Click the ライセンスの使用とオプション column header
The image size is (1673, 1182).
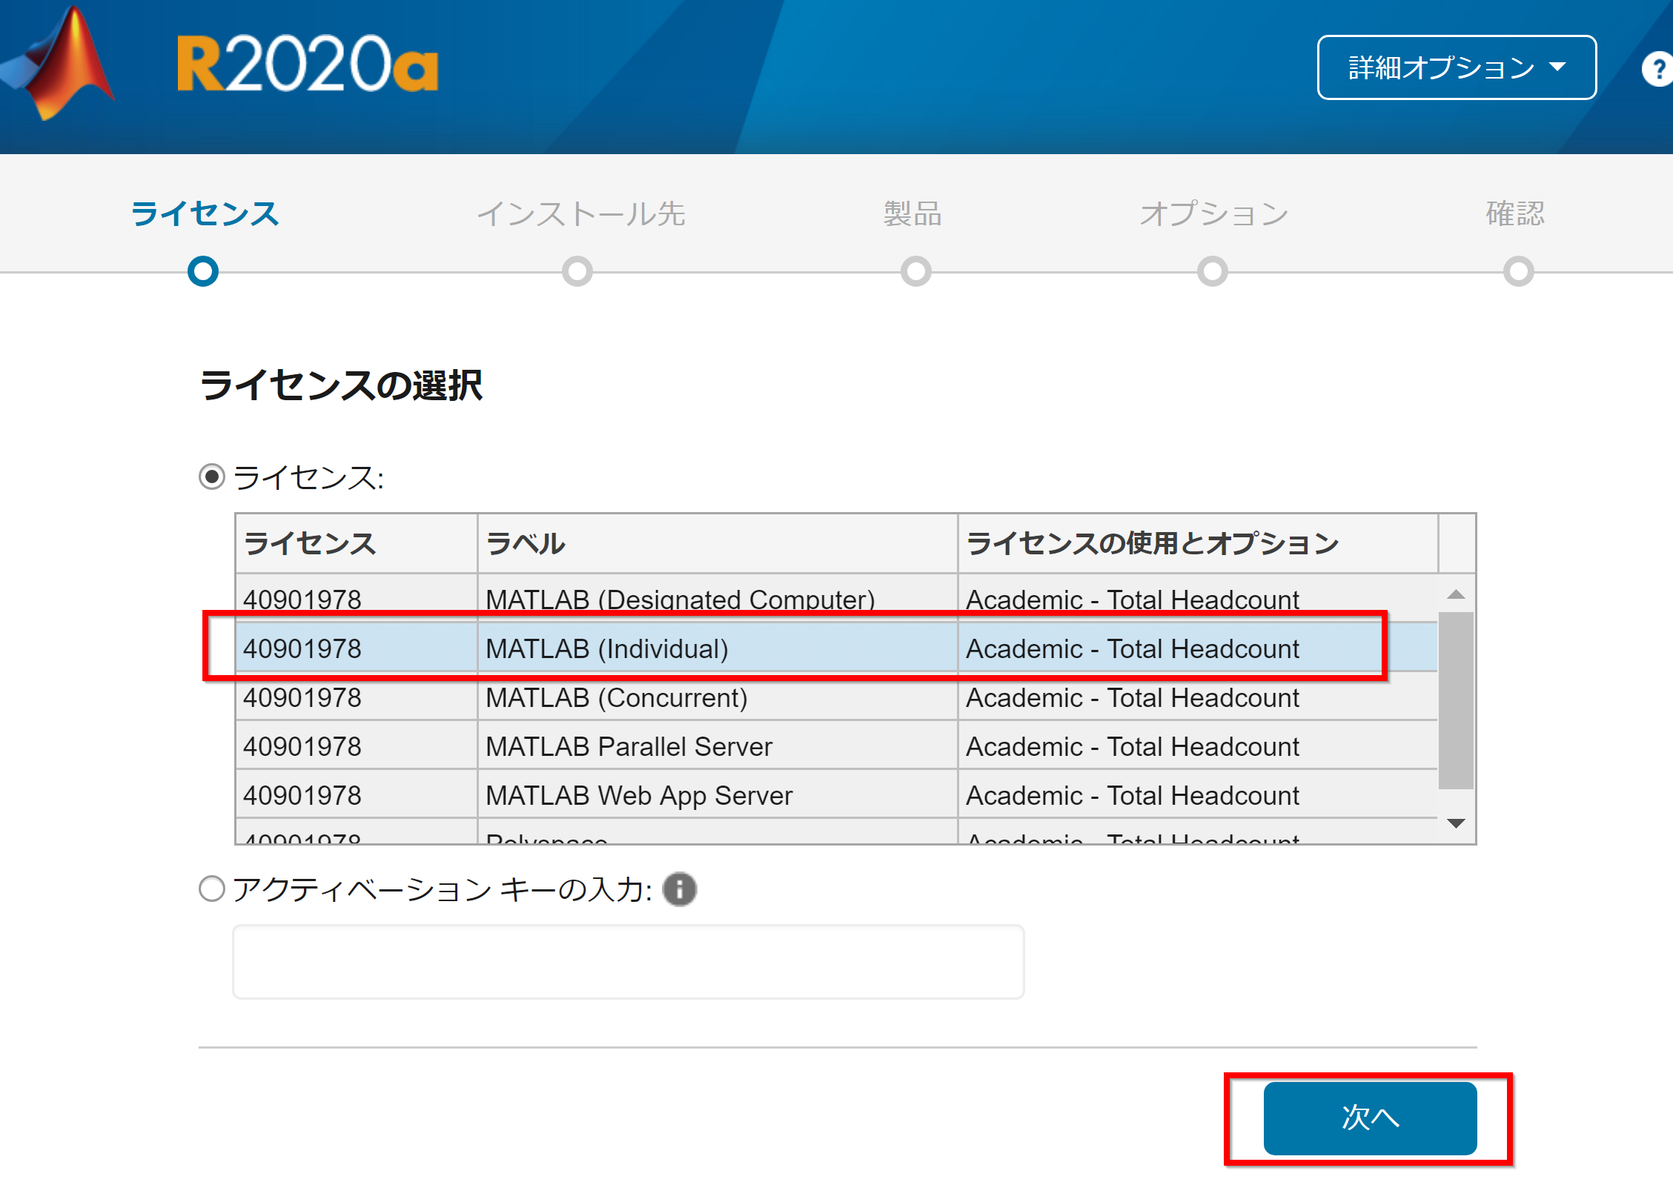[x=1198, y=543]
